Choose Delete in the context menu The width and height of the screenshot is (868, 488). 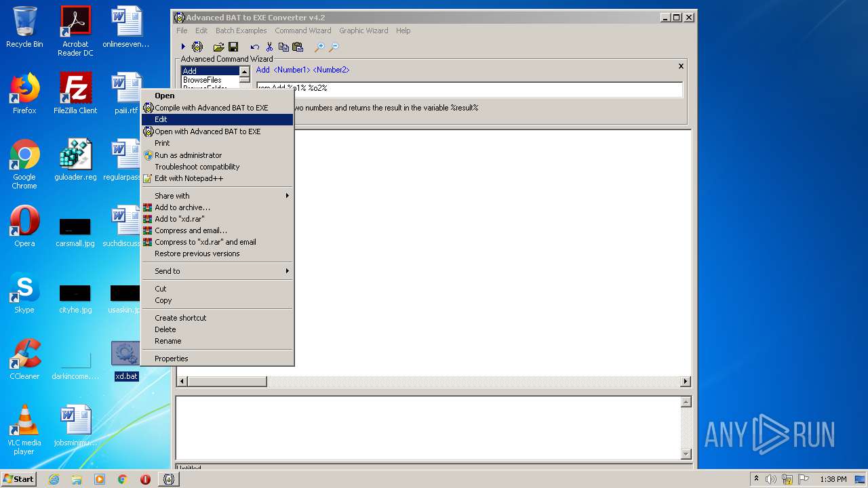pos(217,329)
